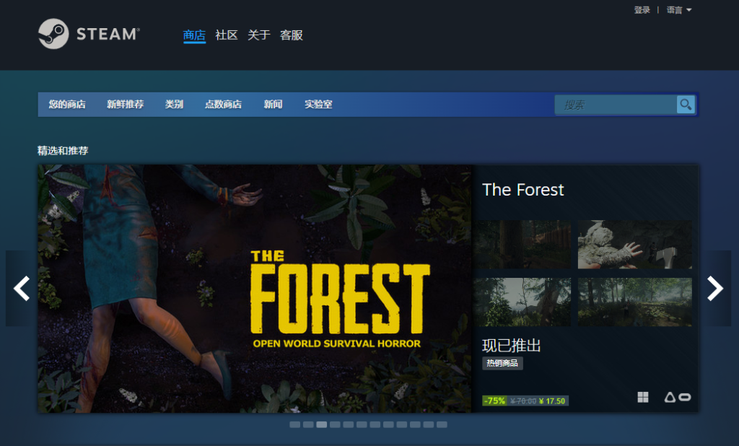Click the first carousel page dot
739x446 pixels.
295,425
